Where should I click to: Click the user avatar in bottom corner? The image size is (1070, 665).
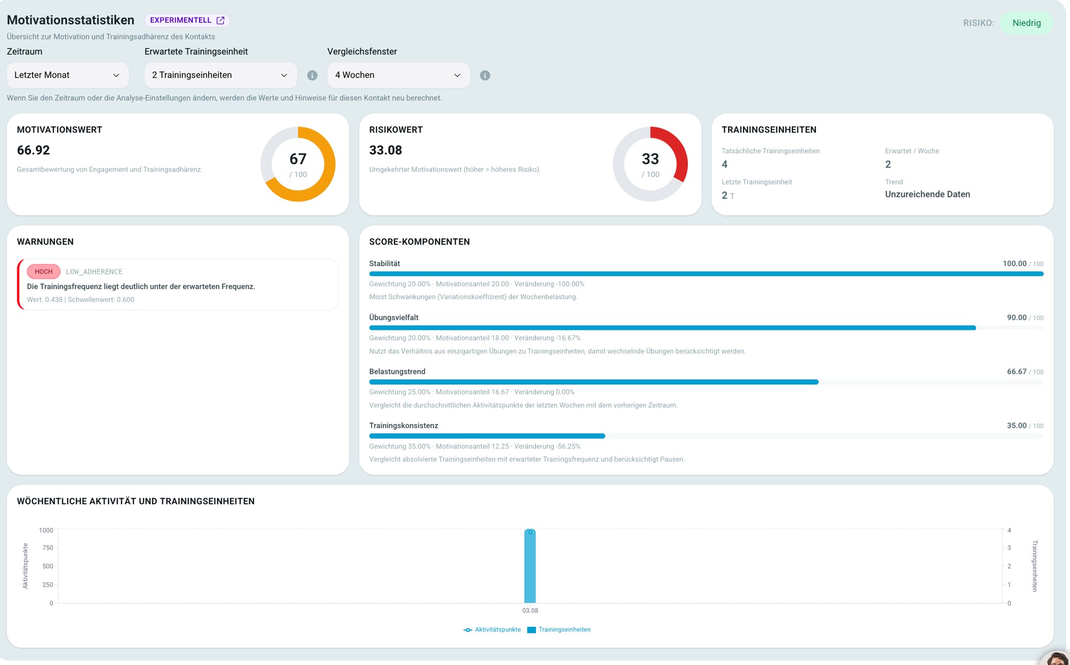[x=1056, y=658]
